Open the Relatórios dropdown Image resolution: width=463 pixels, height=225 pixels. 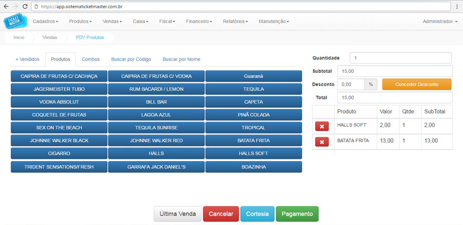tap(235, 21)
